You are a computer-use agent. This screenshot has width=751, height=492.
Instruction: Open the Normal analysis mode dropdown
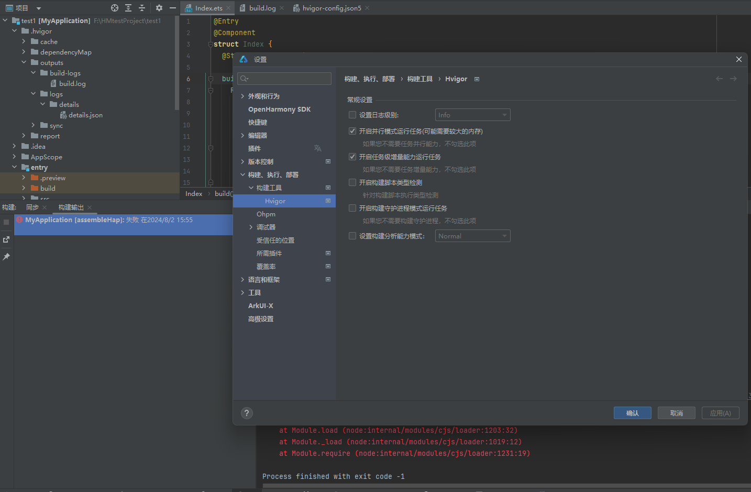click(x=472, y=236)
